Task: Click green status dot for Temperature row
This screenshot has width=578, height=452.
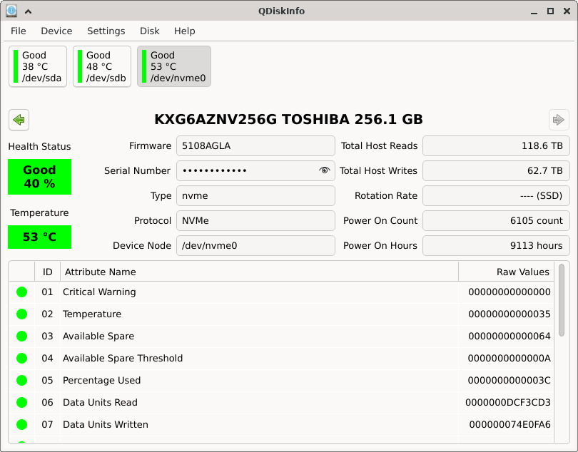Action: point(21,314)
